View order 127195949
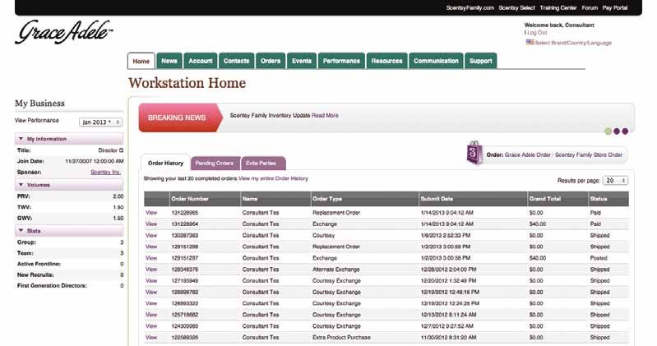This screenshot has height=346, width=657. coord(151,280)
